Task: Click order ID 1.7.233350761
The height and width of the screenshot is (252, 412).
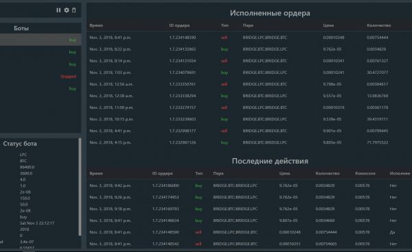Action: [183, 84]
